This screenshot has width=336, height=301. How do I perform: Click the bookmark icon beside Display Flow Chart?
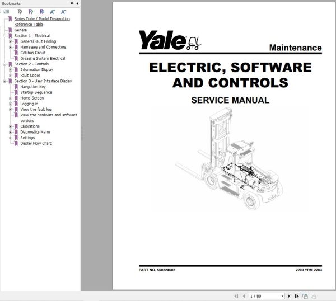coord(16,143)
